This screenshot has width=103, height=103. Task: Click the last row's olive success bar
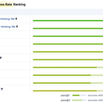pyautogui.click(x=65, y=91)
